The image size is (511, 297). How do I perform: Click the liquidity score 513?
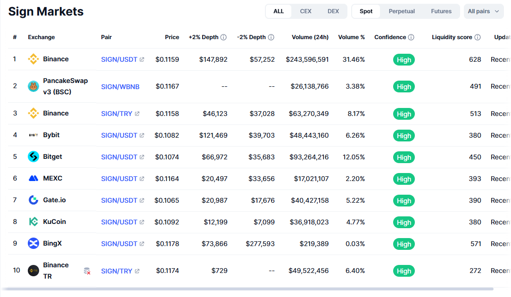tap(476, 114)
